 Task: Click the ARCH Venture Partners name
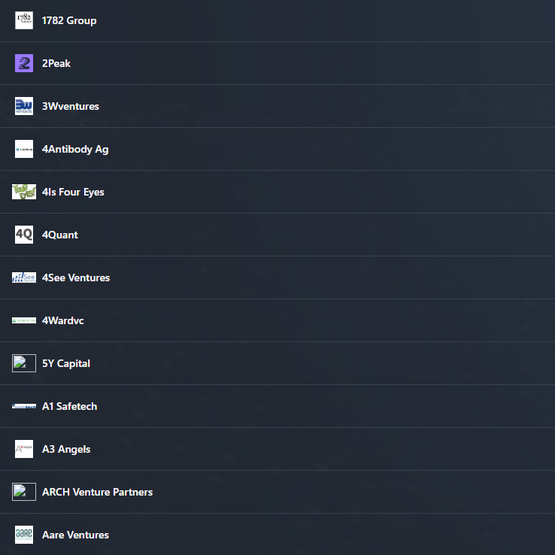pos(97,492)
